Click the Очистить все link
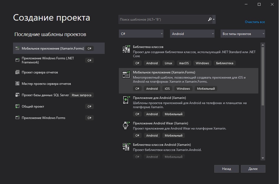 (x=255, y=22)
